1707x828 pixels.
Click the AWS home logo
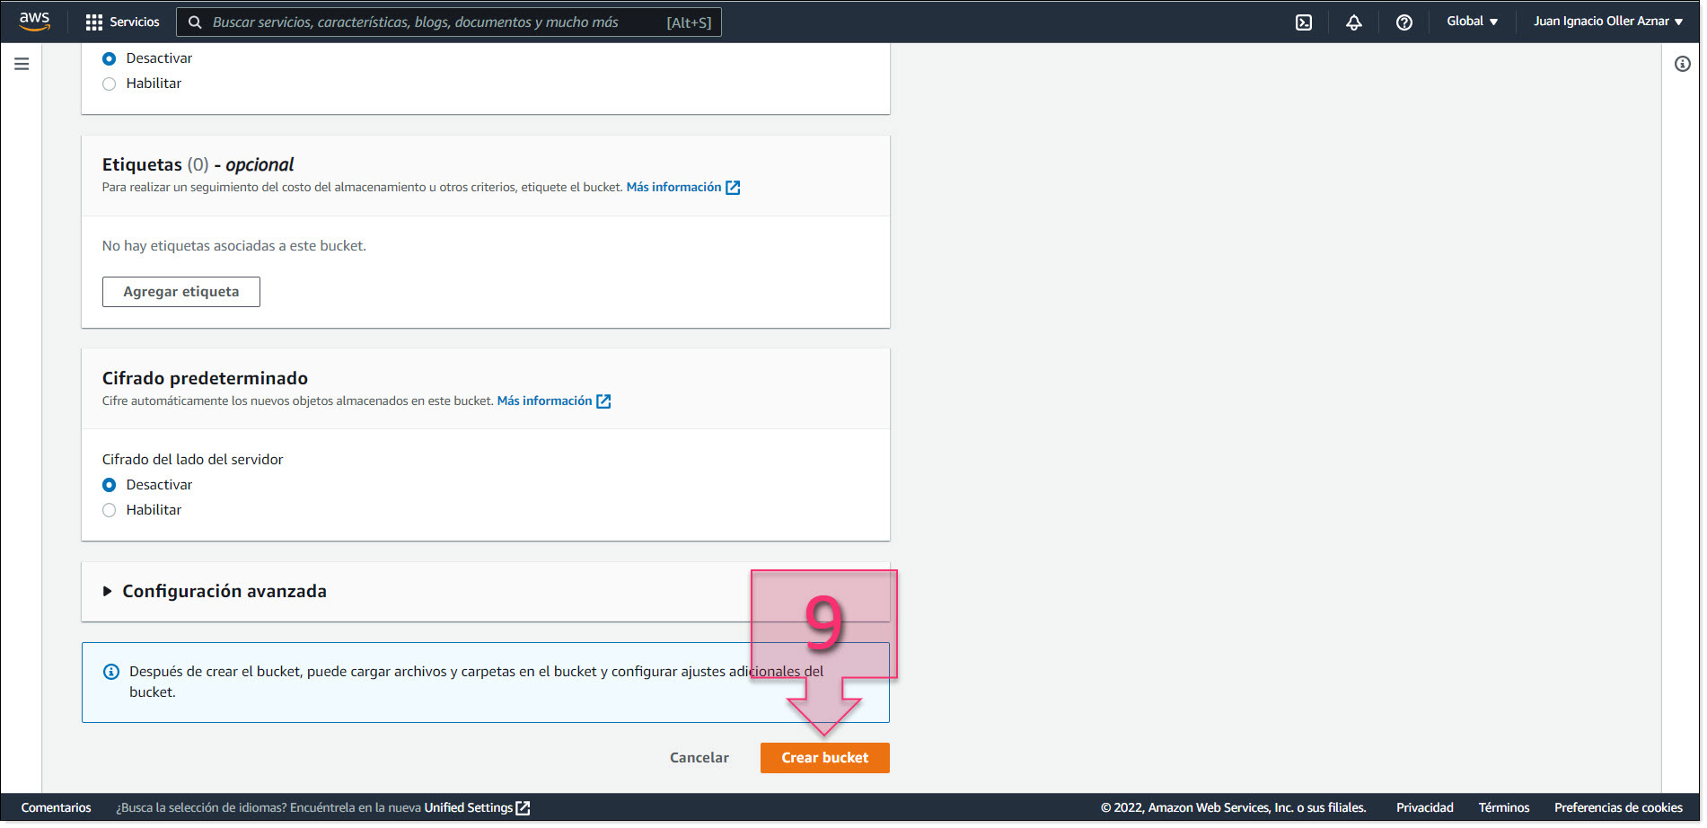(33, 21)
